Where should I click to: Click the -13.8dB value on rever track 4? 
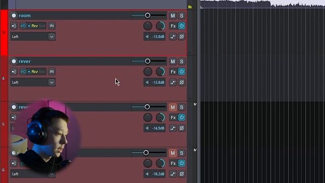[158, 82]
